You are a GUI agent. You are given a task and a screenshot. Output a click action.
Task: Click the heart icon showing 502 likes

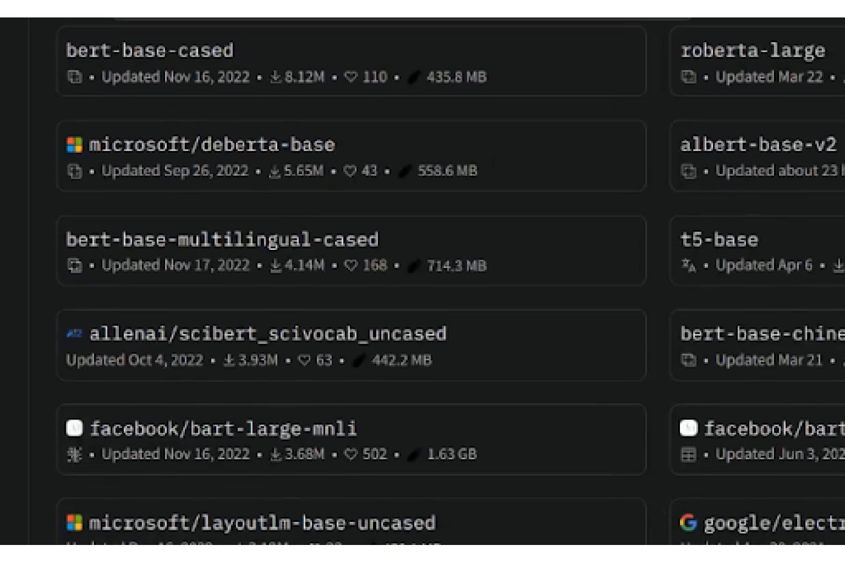coord(351,454)
